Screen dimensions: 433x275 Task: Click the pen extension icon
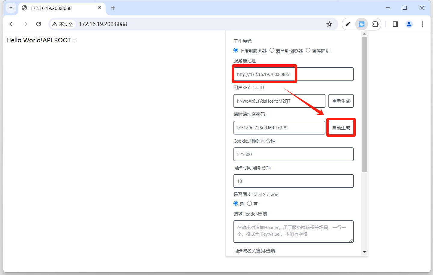tap(348, 24)
